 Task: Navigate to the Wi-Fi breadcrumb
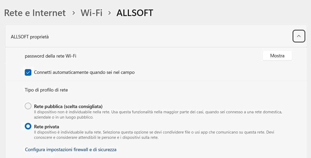tap(91, 13)
